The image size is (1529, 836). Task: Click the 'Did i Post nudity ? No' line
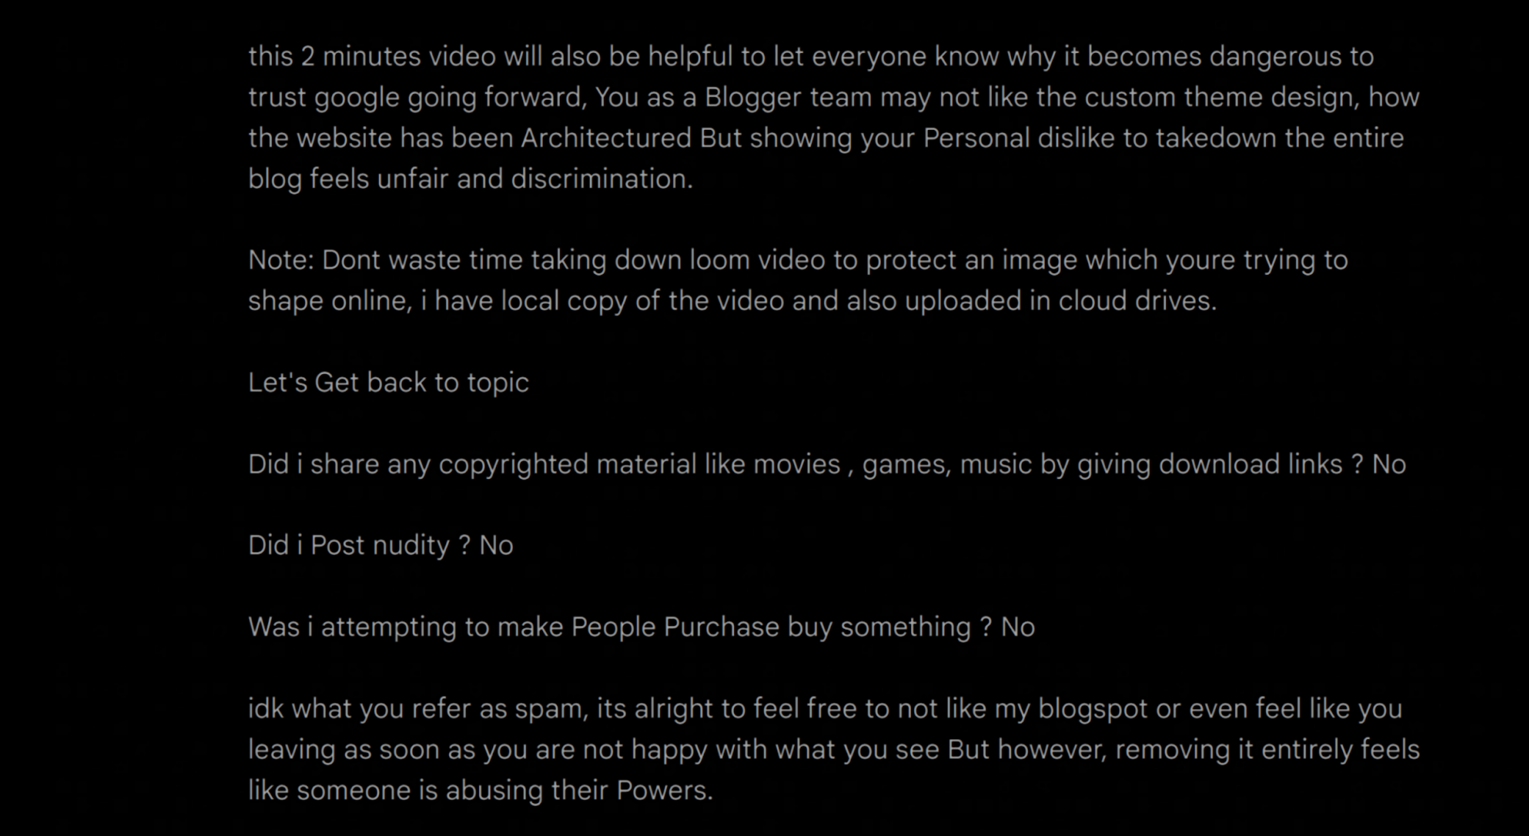point(381,545)
